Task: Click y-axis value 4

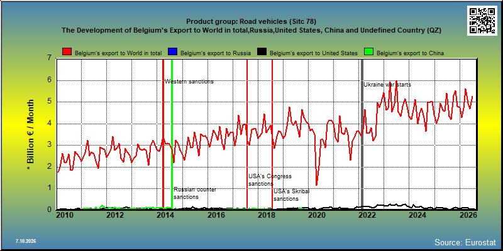Action: pos(50,124)
